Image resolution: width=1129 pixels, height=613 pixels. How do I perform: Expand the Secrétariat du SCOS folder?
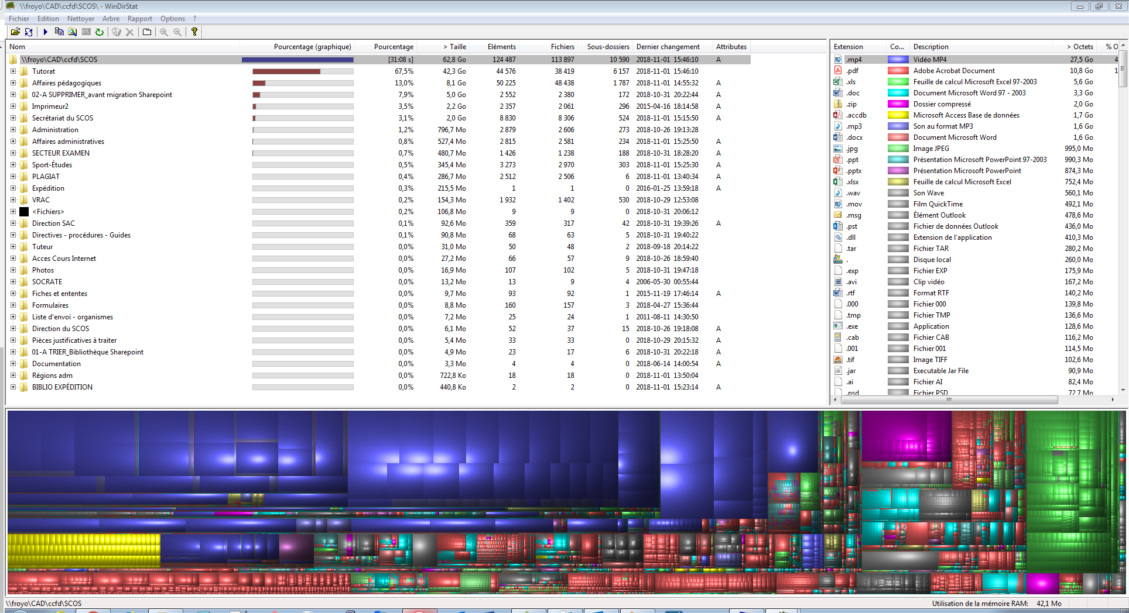coord(13,118)
